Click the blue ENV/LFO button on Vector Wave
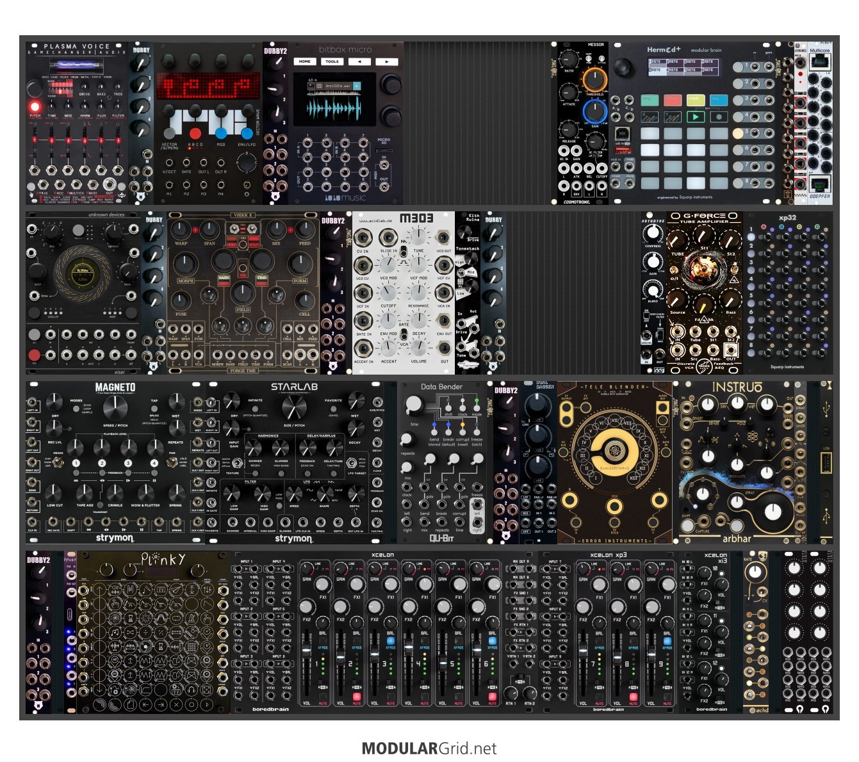This screenshot has width=859, height=762. pos(247,133)
